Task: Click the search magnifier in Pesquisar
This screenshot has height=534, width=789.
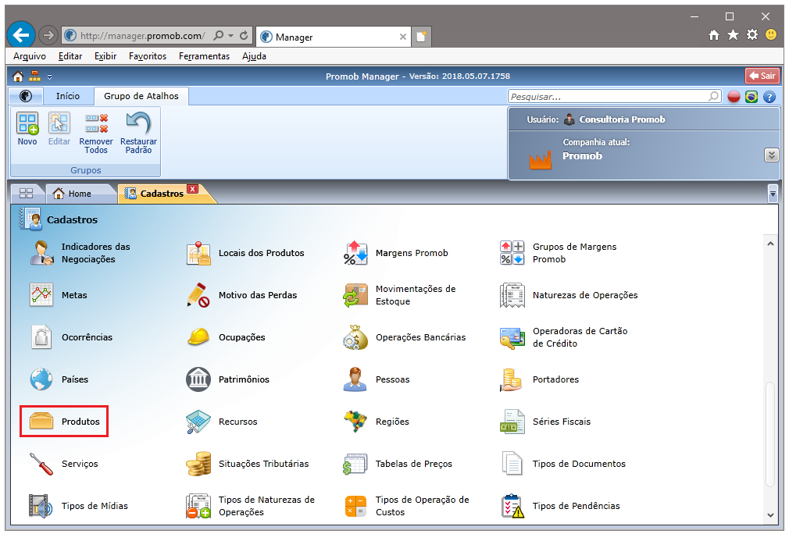Action: [713, 96]
